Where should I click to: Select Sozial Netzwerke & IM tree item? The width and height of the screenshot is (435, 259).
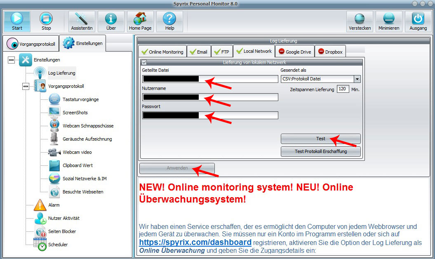pyautogui.click(x=85, y=179)
